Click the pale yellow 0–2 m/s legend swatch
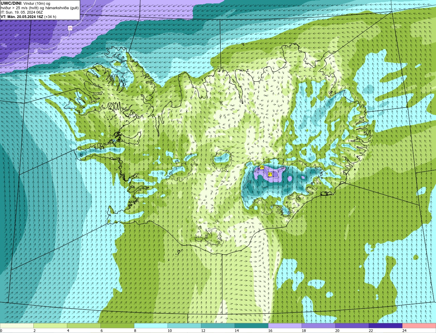This screenshot has height=333, width=436. 17,326
